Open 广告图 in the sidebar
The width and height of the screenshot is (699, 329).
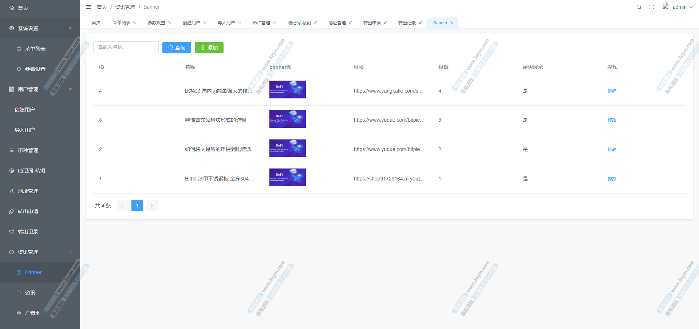(32, 313)
